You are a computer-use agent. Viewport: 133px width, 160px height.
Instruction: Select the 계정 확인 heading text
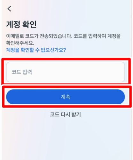(x=21, y=24)
